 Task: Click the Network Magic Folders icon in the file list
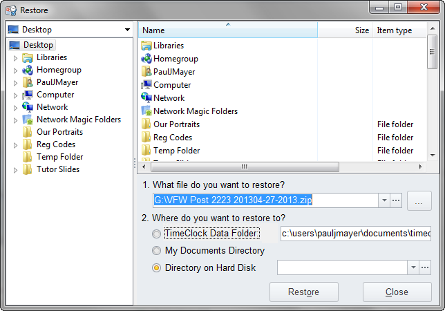pyautogui.click(x=146, y=111)
